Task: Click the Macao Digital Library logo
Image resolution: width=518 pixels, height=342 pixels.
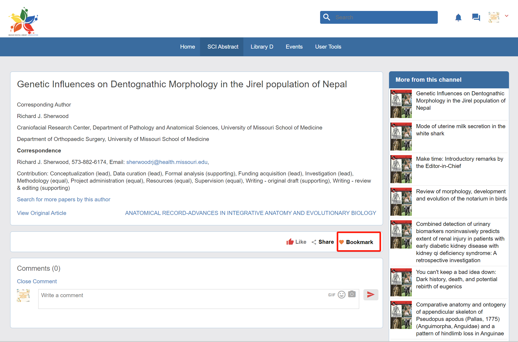Action: pos(24,21)
